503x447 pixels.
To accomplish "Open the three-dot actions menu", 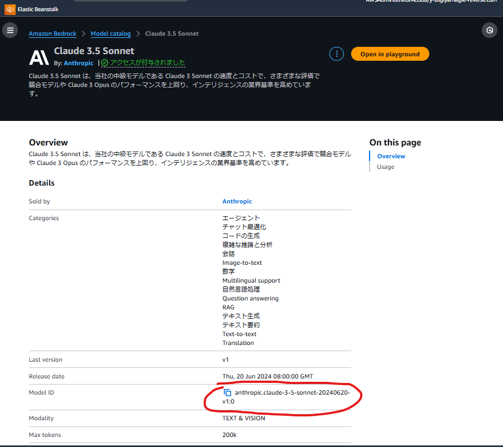I will (x=337, y=54).
